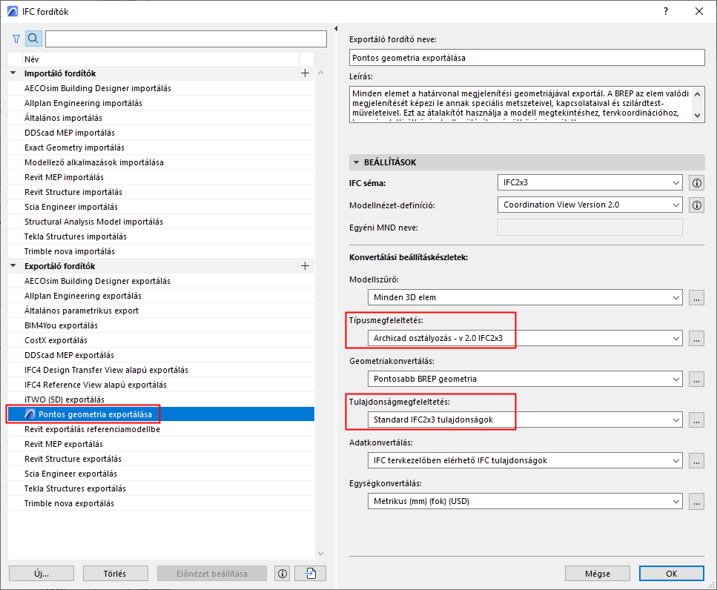
Task: Click the Törlés button
Action: click(x=115, y=574)
